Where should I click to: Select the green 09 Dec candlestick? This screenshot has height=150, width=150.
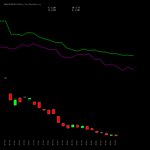[111, 135]
